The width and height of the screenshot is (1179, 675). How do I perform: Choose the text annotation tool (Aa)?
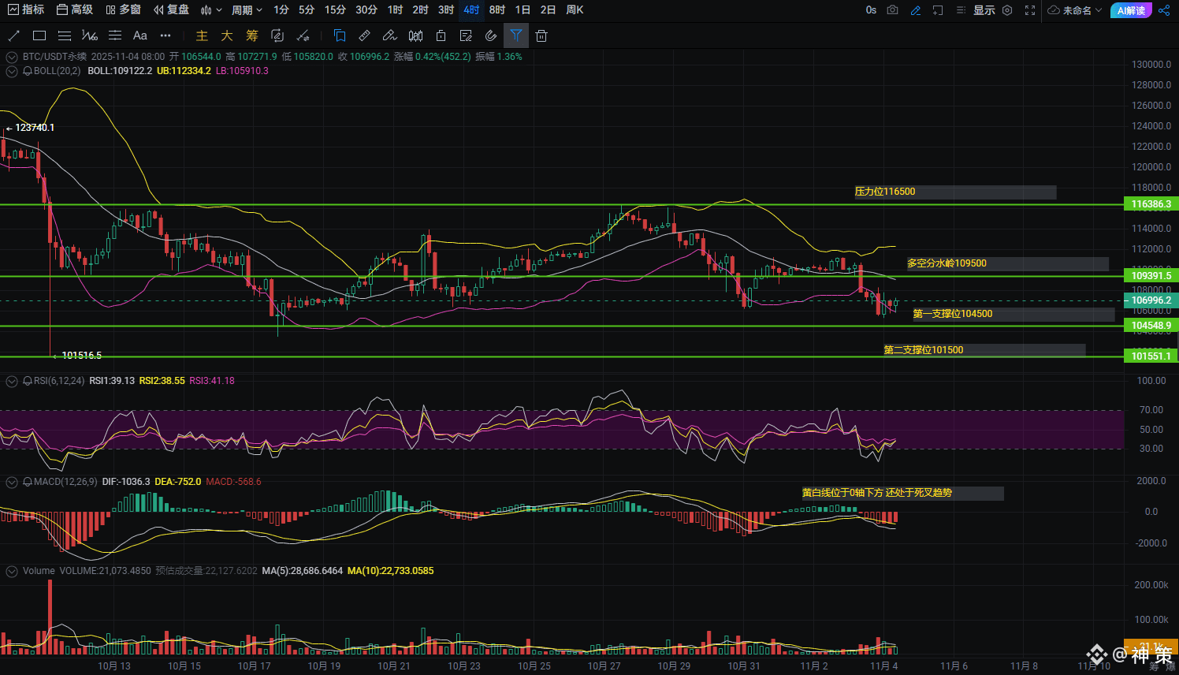[139, 35]
